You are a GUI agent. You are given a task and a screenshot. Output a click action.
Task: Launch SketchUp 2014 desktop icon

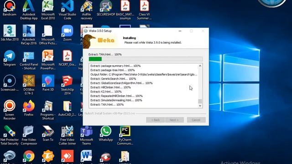click(x=67, y=85)
